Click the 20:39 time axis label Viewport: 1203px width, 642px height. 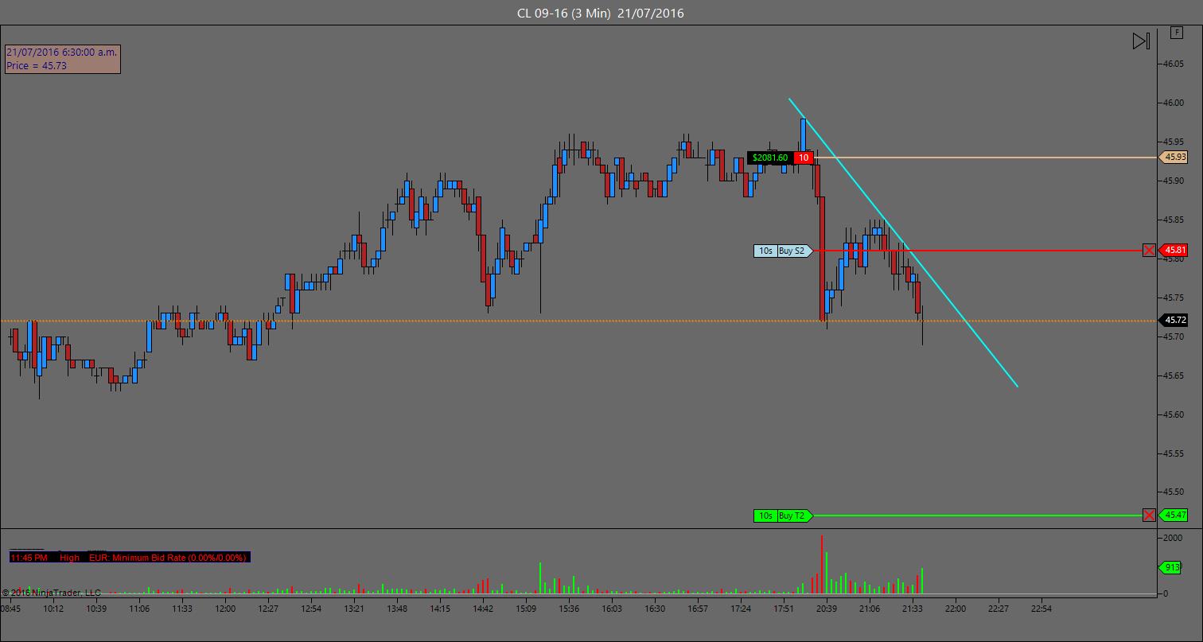[x=827, y=609]
